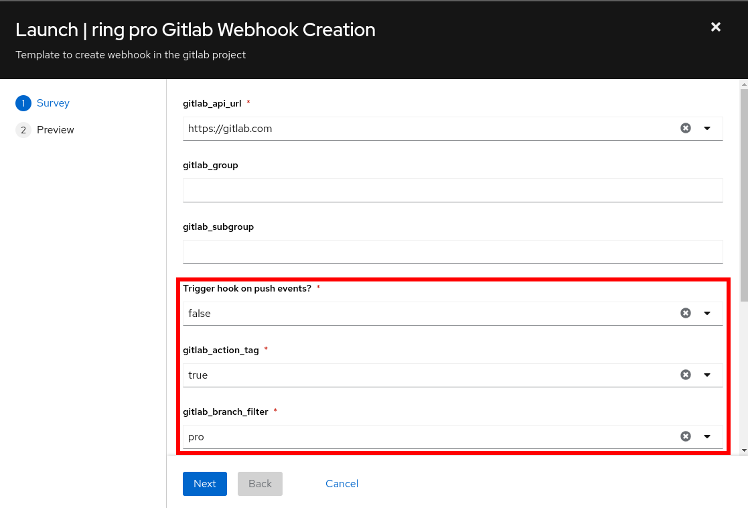Click the 'true' action tag value
The width and height of the screenshot is (748, 508).
(198, 375)
